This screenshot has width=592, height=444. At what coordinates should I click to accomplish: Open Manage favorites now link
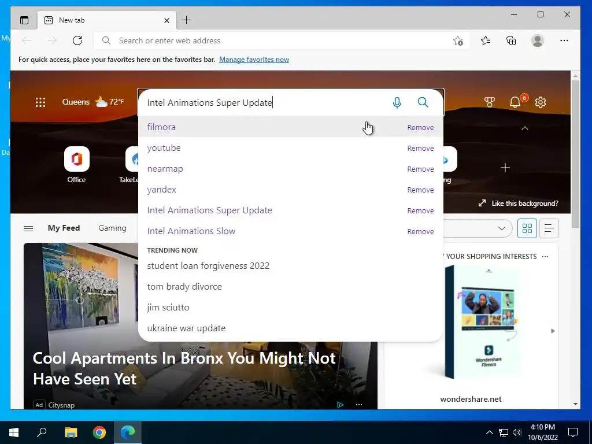pos(254,60)
